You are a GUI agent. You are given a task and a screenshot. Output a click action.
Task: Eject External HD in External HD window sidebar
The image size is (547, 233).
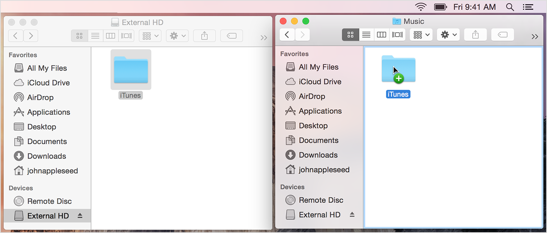click(x=80, y=216)
